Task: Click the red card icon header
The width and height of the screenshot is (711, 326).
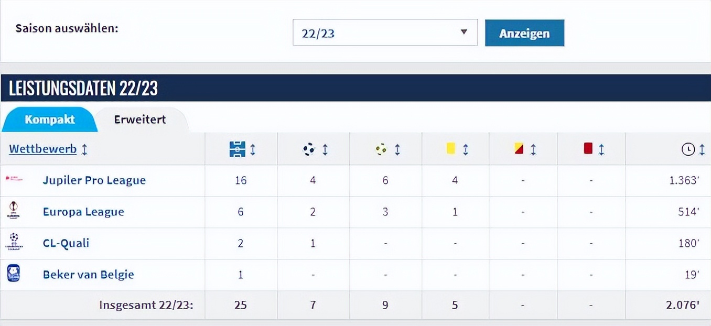Action: click(x=588, y=149)
